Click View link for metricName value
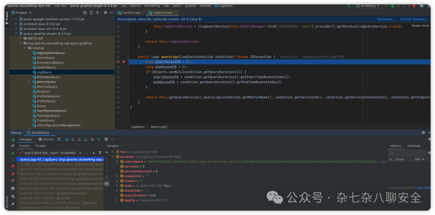 (384, 162)
